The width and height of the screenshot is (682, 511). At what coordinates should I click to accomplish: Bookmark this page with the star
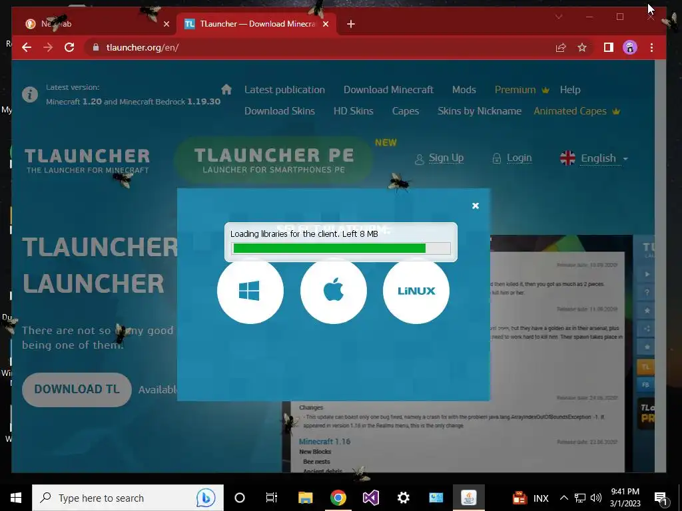tap(582, 47)
